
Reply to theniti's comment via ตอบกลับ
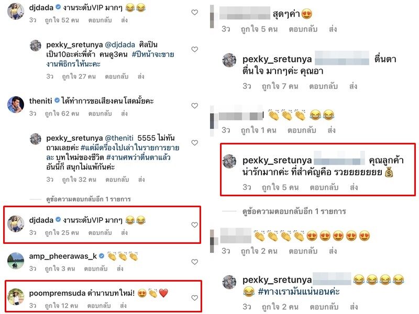coord(100,114)
